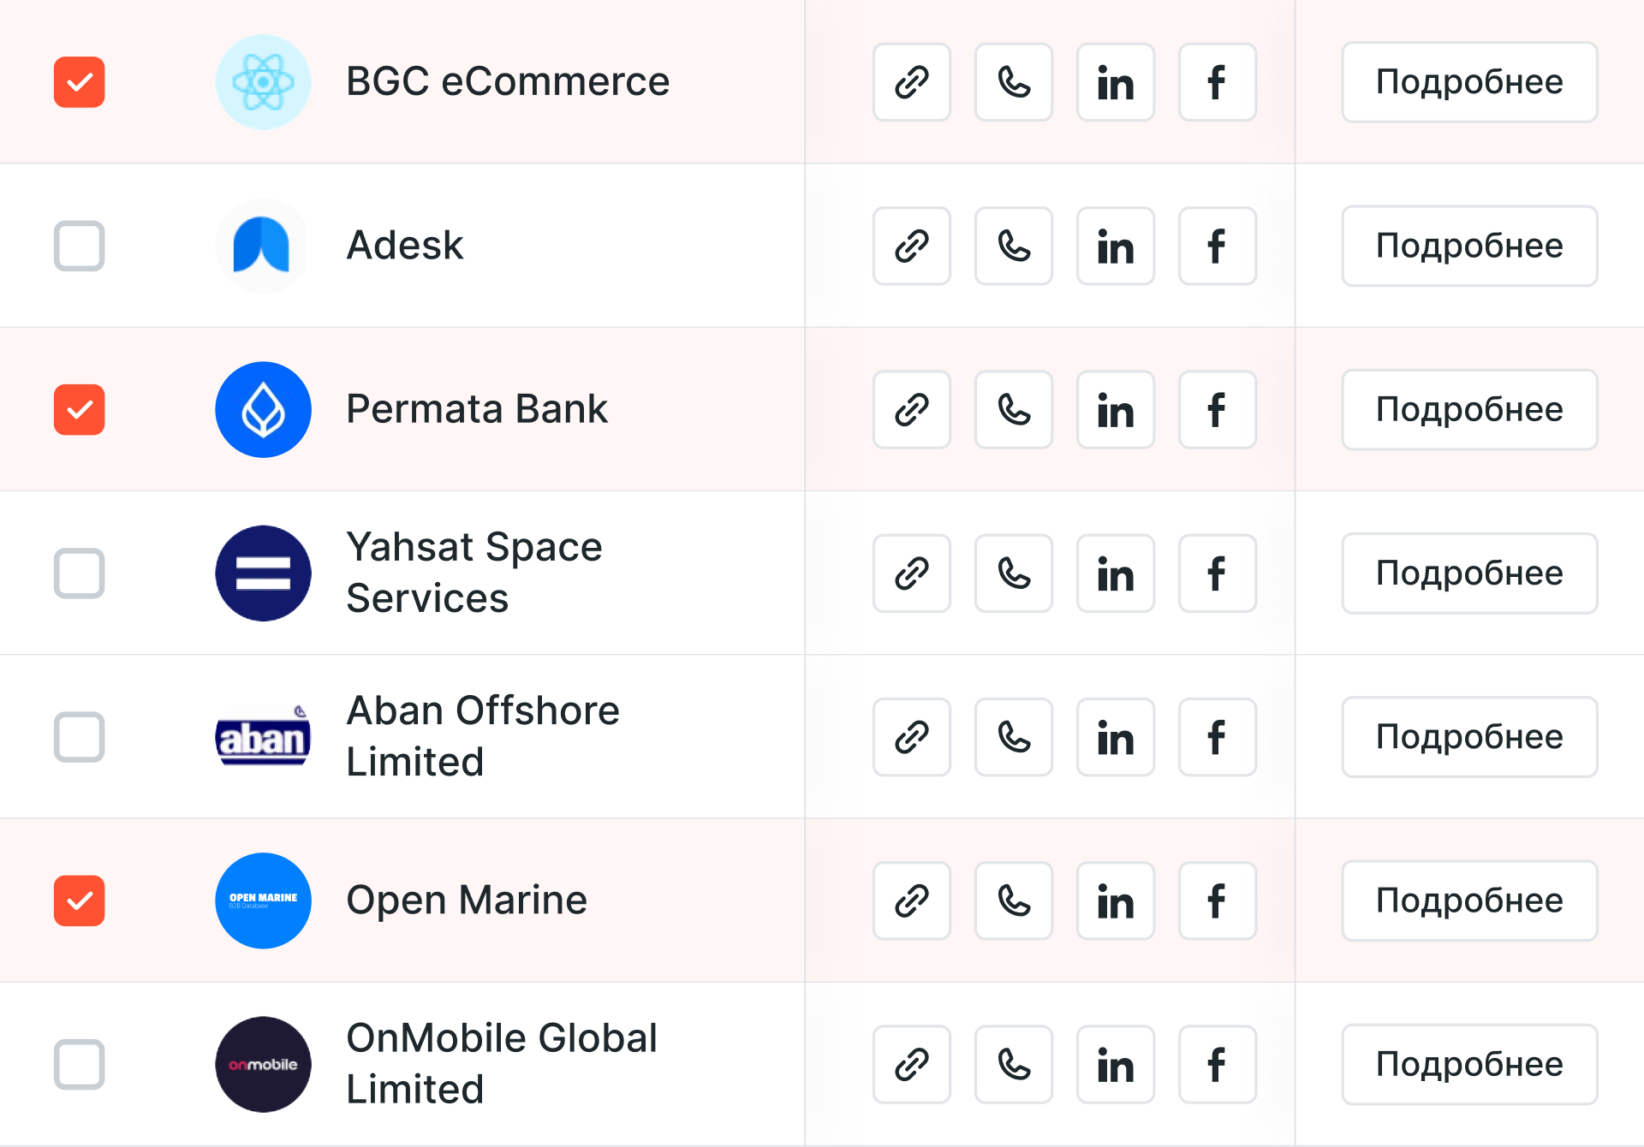
Task: Open the Facebook page of BGC eCommerce
Action: point(1217,82)
